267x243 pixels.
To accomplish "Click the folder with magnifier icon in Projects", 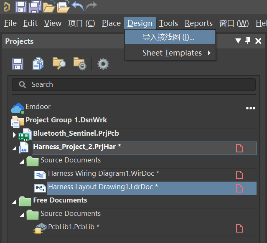I will (59, 63).
